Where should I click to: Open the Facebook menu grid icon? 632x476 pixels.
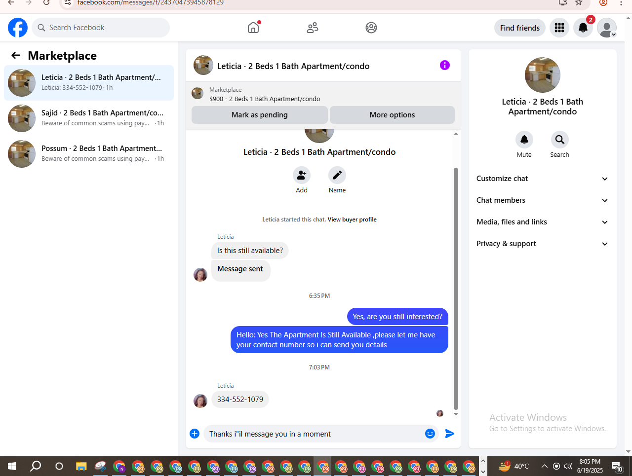pyautogui.click(x=559, y=28)
